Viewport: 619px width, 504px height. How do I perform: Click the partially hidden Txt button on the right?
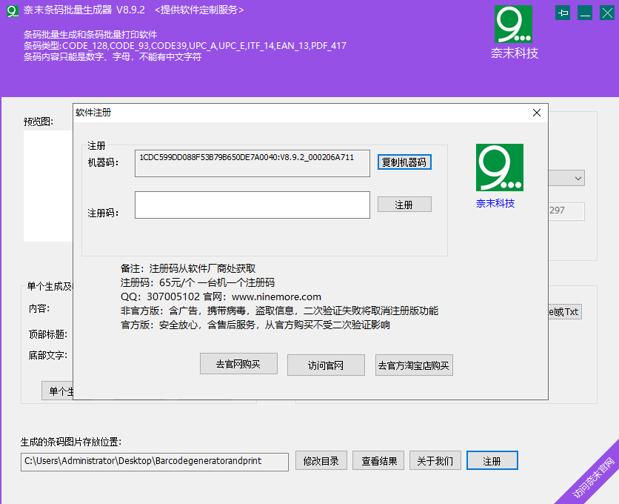pos(564,312)
